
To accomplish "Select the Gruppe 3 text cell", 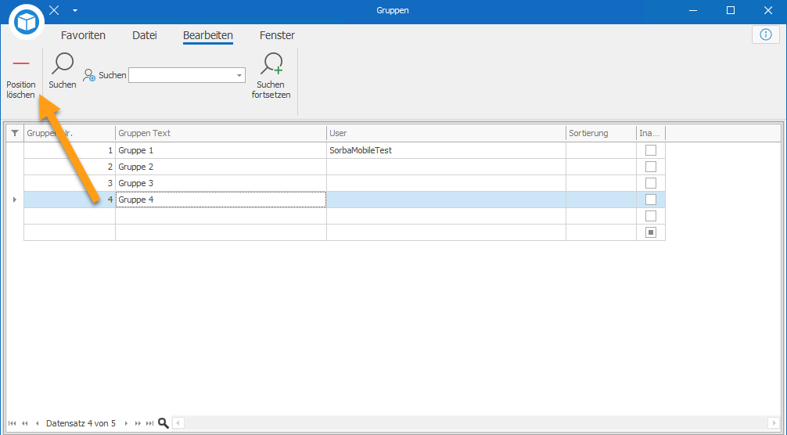I will [221, 183].
